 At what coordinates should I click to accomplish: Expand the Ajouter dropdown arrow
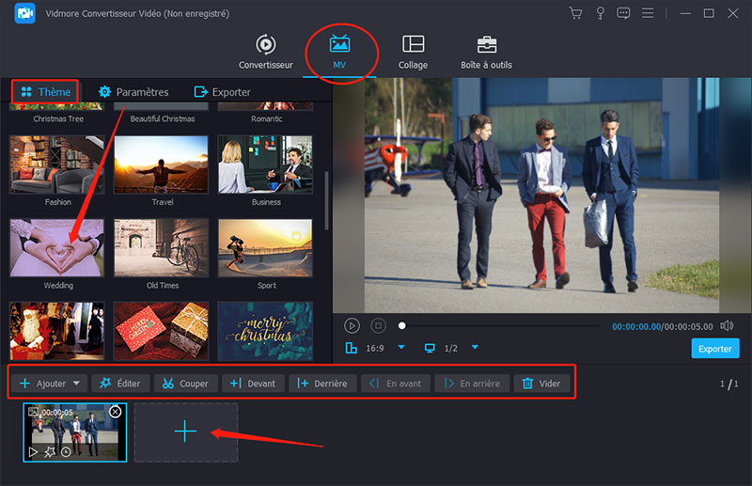click(76, 384)
